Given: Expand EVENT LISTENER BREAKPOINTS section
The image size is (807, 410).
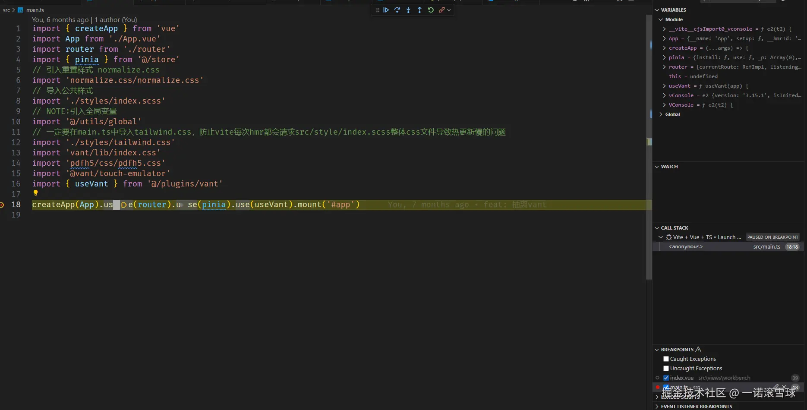Looking at the screenshot, I should (x=657, y=407).
